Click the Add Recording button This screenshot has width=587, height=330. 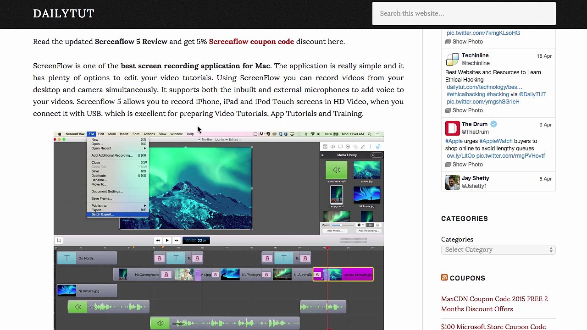coord(368,231)
